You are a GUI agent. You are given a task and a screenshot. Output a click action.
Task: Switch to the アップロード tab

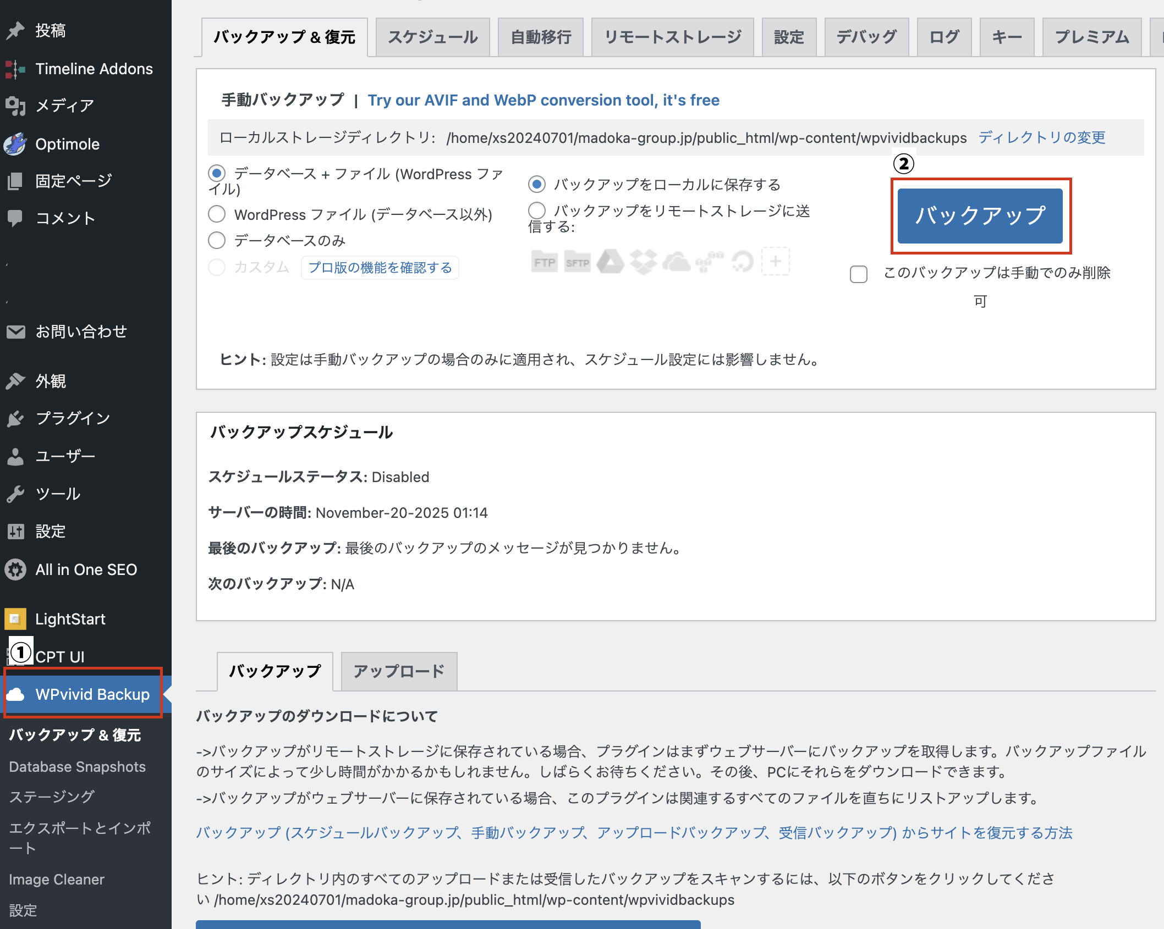click(399, 671)
